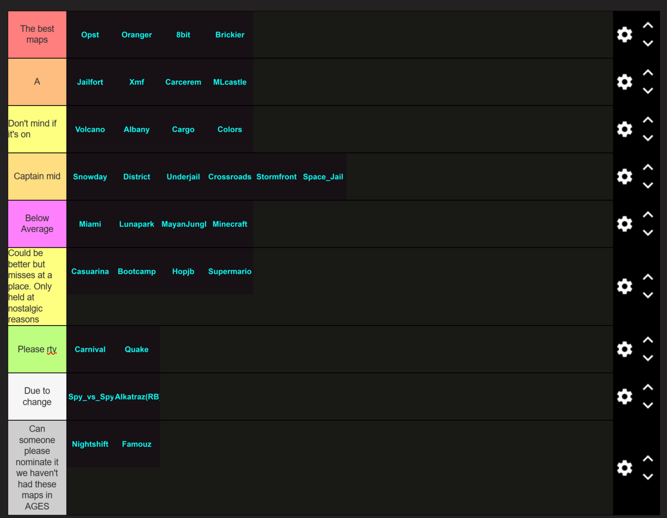
Task: Open 'Below Average' tier settings gear
Action: pos(624,224)
